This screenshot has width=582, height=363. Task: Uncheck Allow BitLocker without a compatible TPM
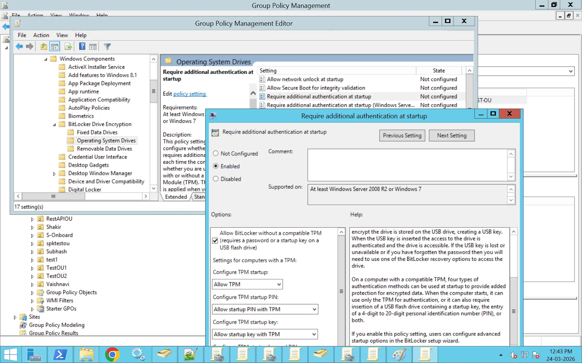215,240
